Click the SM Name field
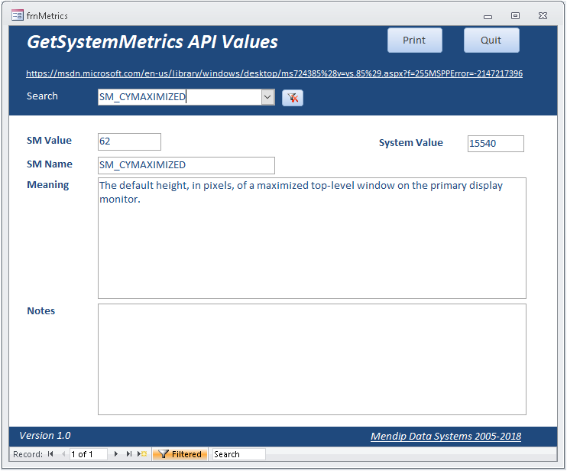Image resolution: width=567 pixels, height=471 pixels. [186, 165]
